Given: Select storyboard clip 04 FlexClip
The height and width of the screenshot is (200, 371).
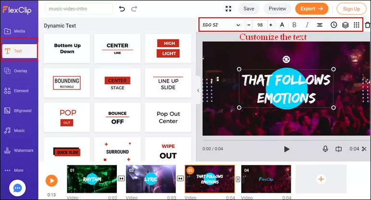Looking at the screenshot, I should (266, 179).
